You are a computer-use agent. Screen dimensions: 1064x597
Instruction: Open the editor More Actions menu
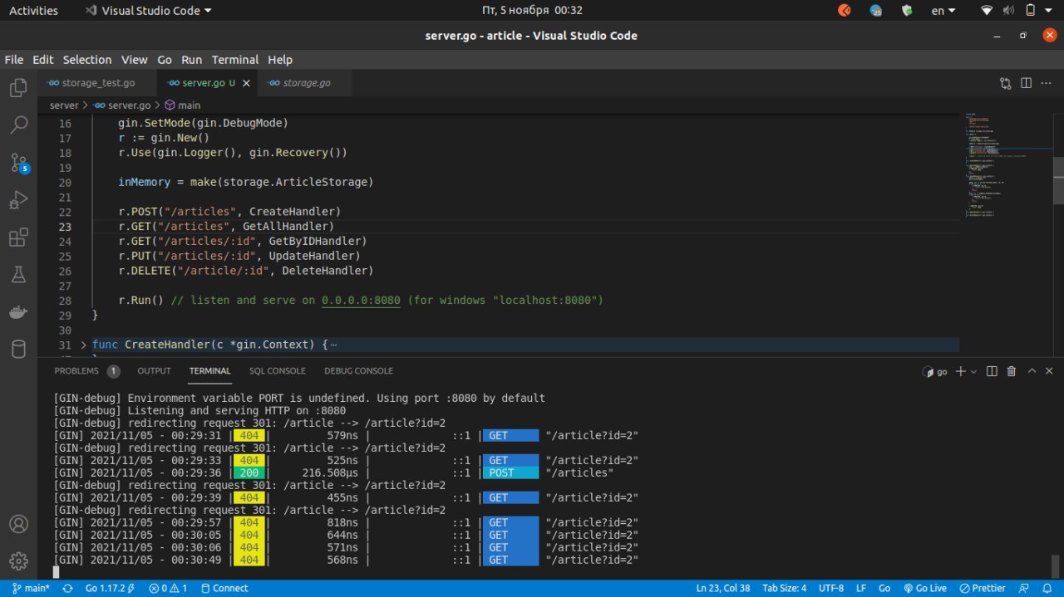(1047, 83)
